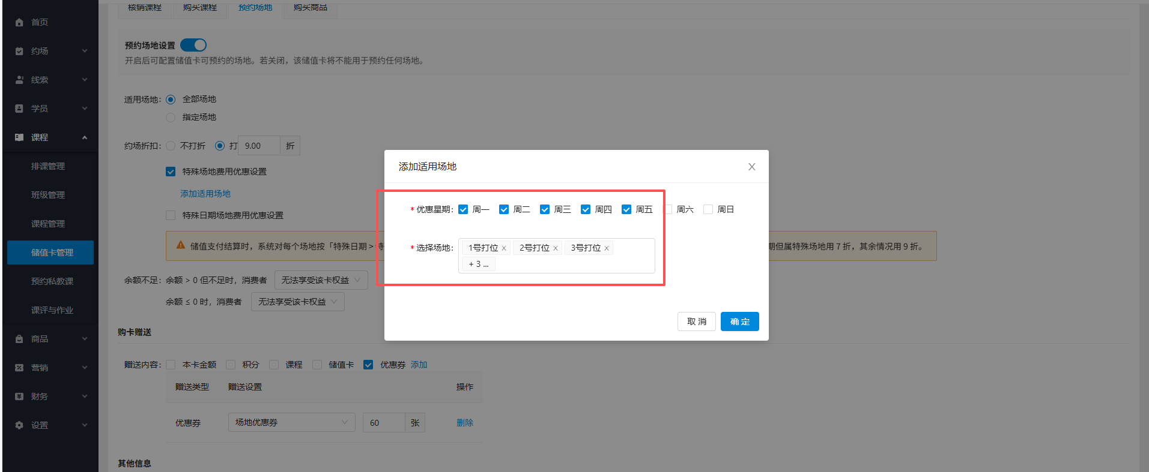Viewport: 1149px width, 472px height.
Task: Click 删除 in the 优惠券 row
Action: click(x=465, y=423)
